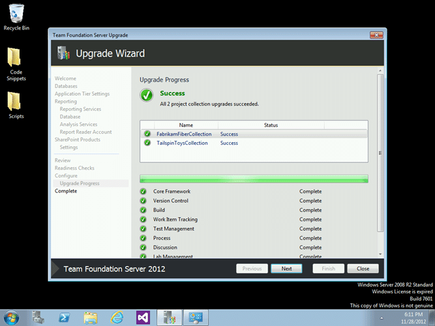Show hidden system tray icons
The height and width of the screenshot is (326, 435).
click(382, 318)
